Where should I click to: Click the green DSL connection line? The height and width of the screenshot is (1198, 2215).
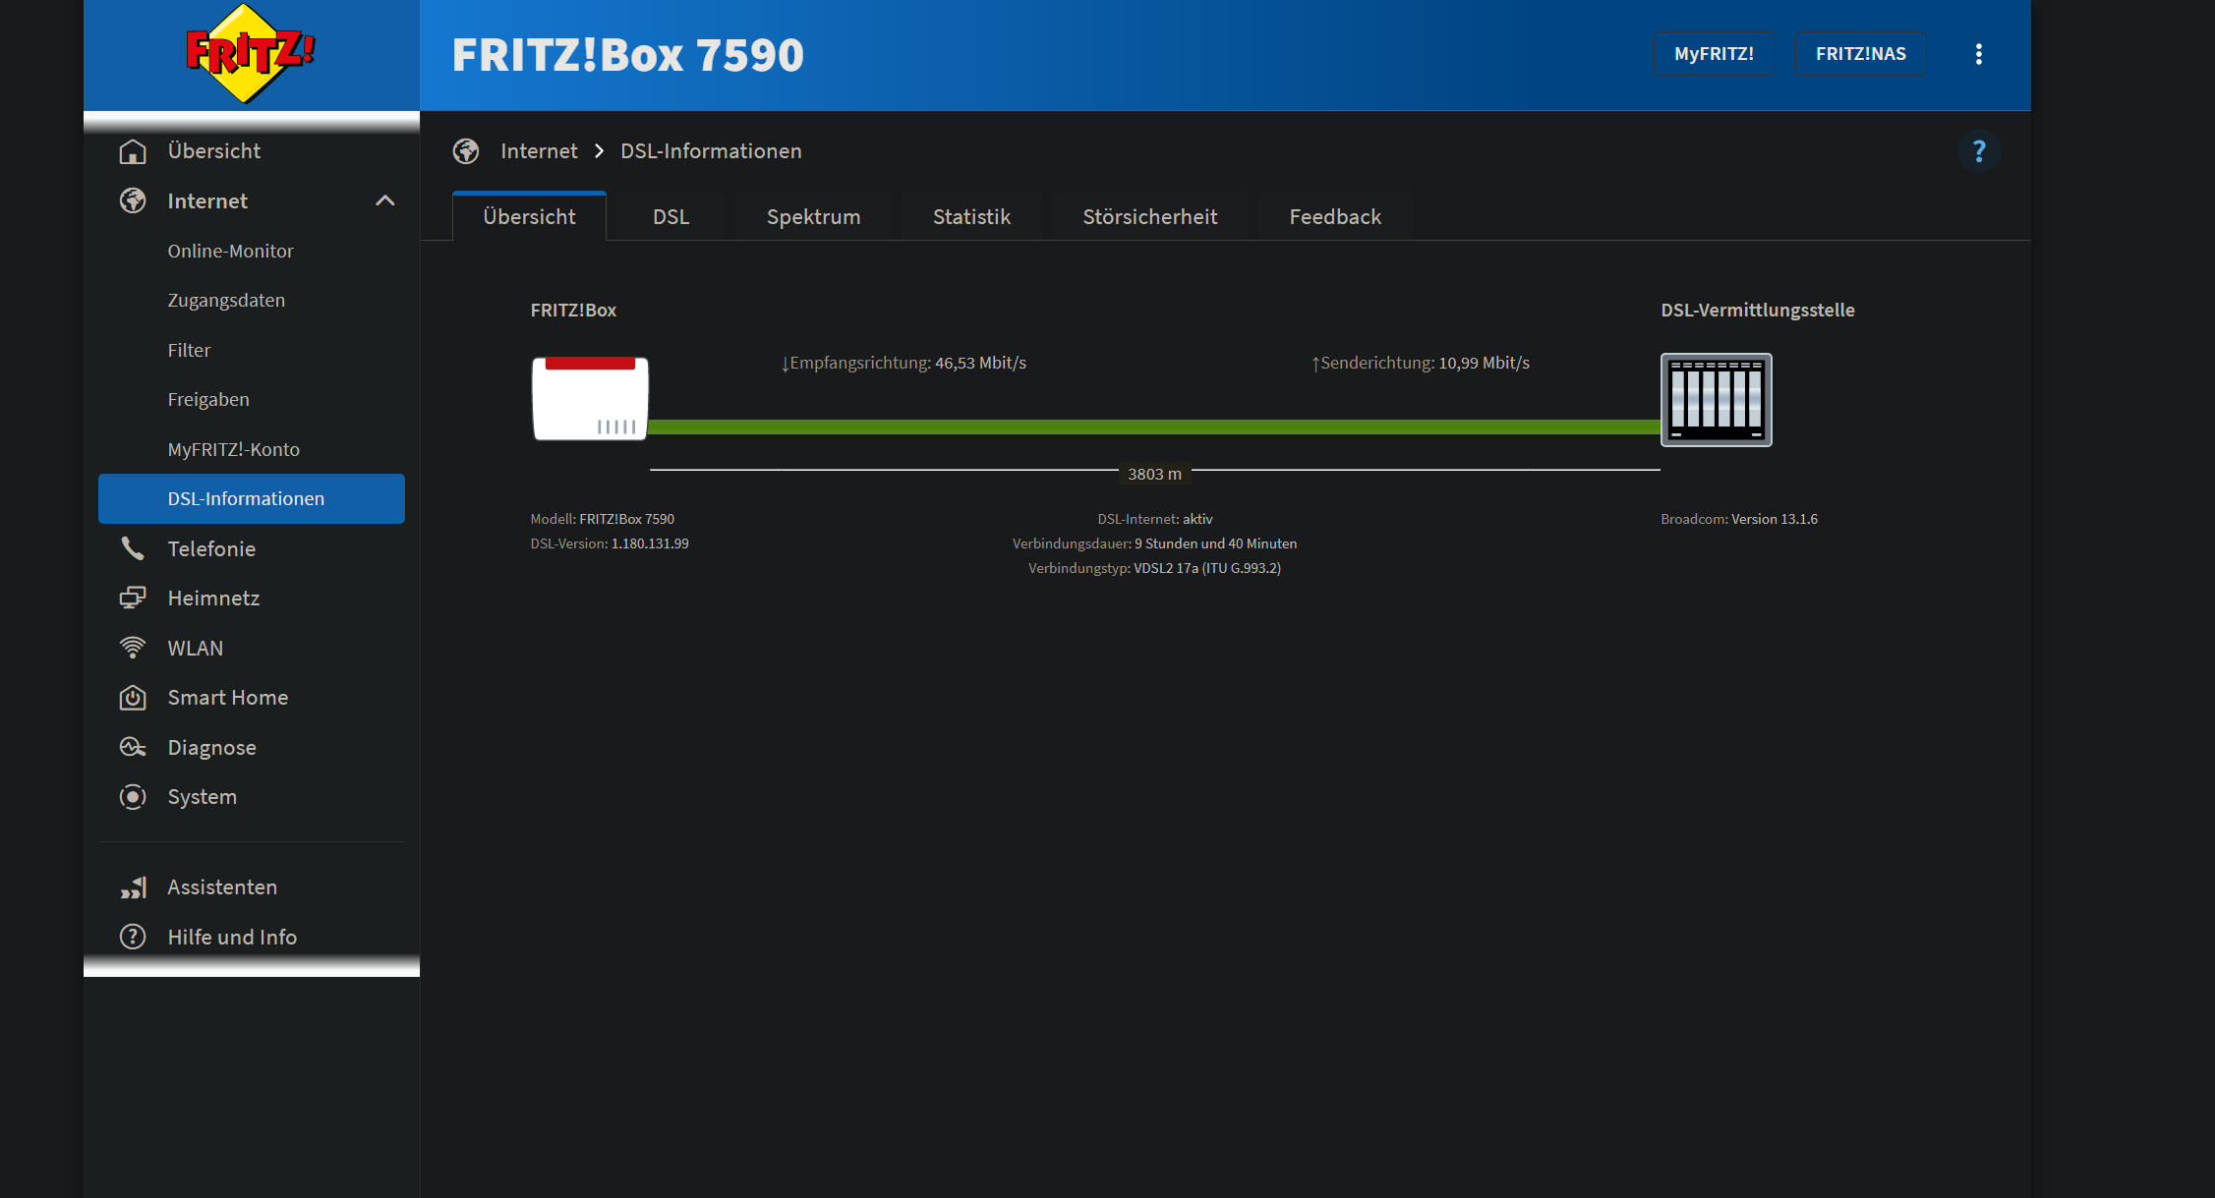tap(1154, 427)
